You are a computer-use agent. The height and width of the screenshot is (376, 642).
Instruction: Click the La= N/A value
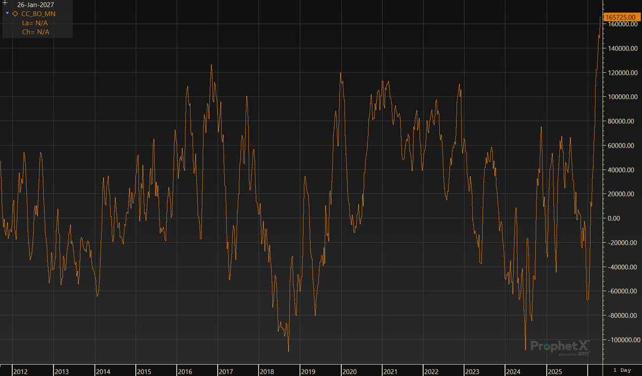coord(35,23)
